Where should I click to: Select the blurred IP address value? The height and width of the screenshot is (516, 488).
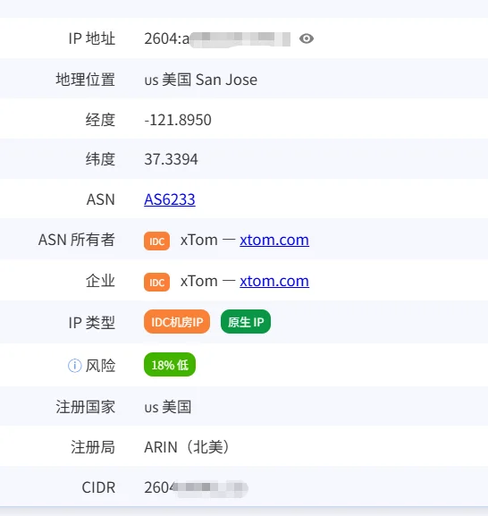(217, 38)
